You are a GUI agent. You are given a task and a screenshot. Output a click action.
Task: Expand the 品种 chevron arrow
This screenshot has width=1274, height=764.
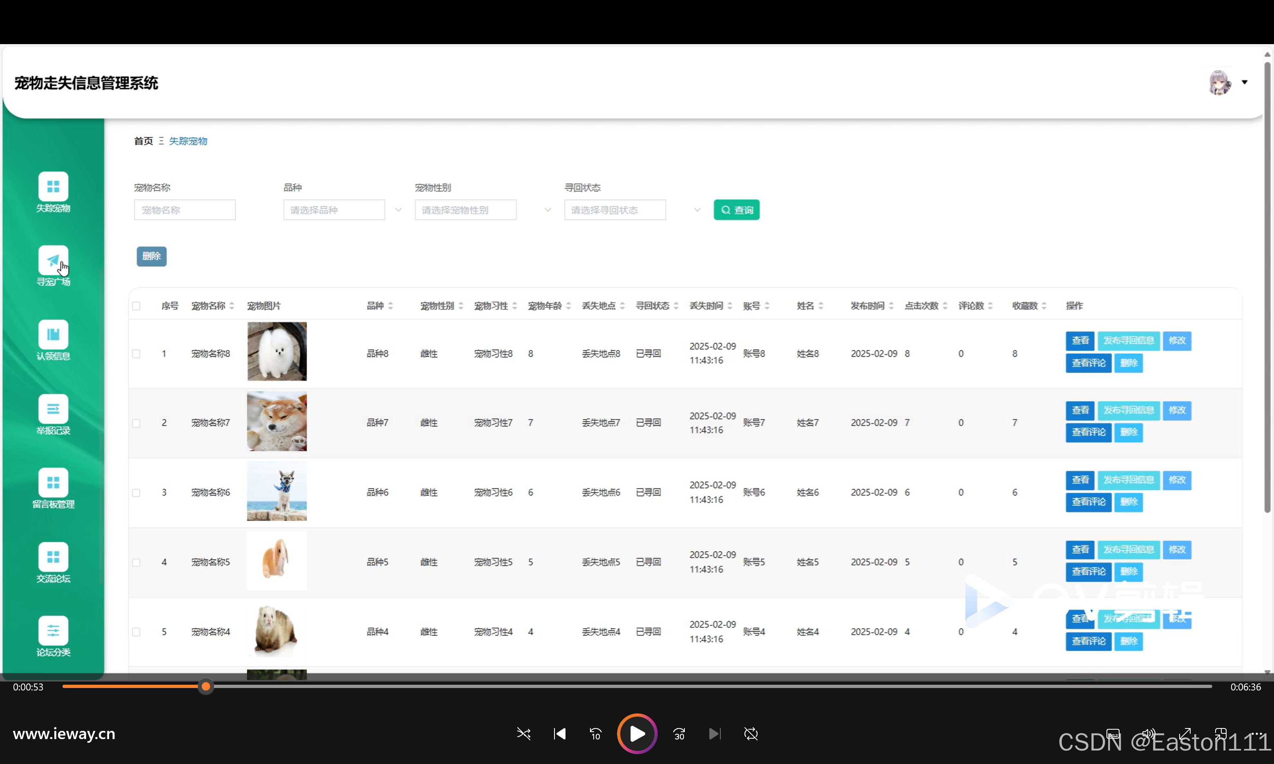[398, 210]
